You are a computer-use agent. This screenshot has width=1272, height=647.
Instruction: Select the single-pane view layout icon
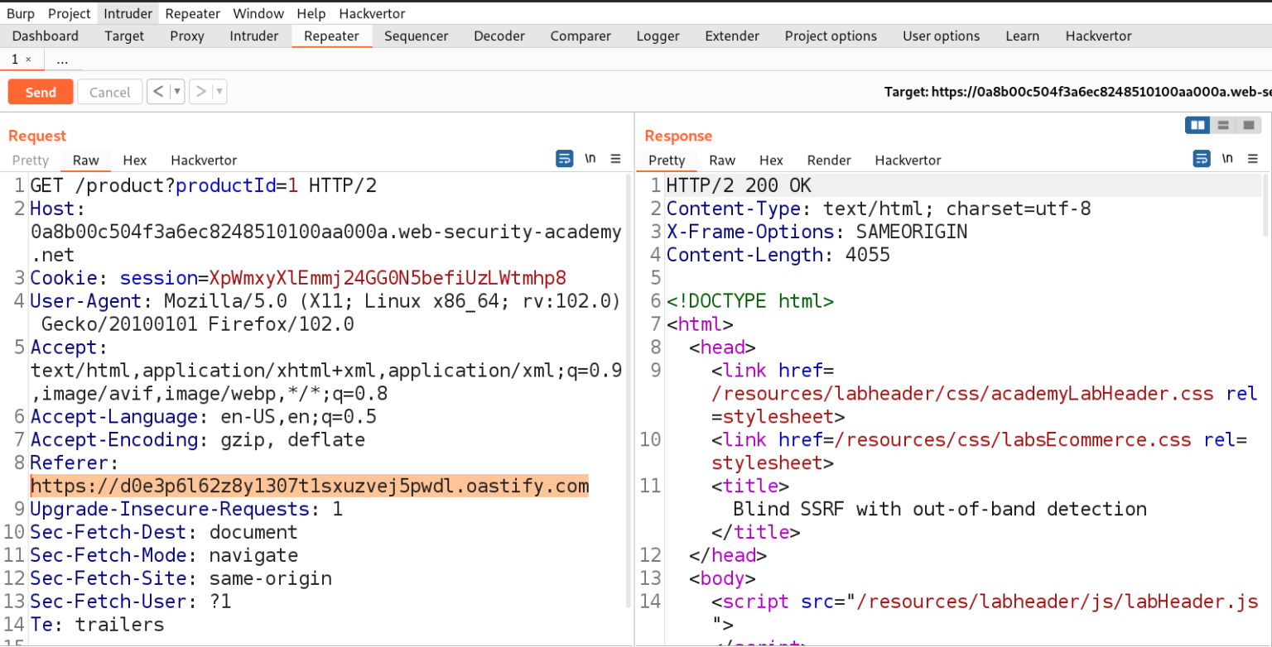(1248, 125)
